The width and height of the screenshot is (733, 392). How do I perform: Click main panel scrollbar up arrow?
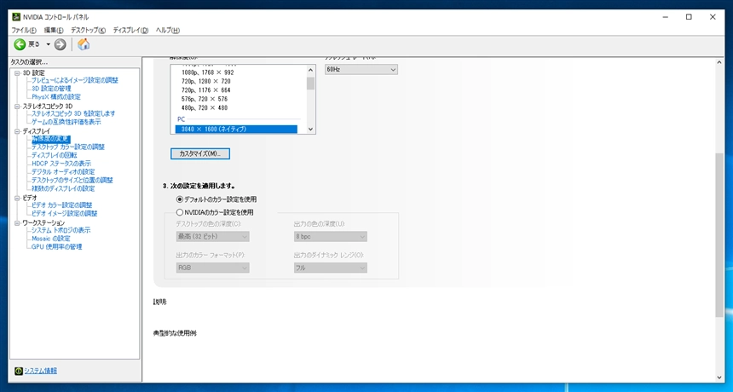point(719,62)
